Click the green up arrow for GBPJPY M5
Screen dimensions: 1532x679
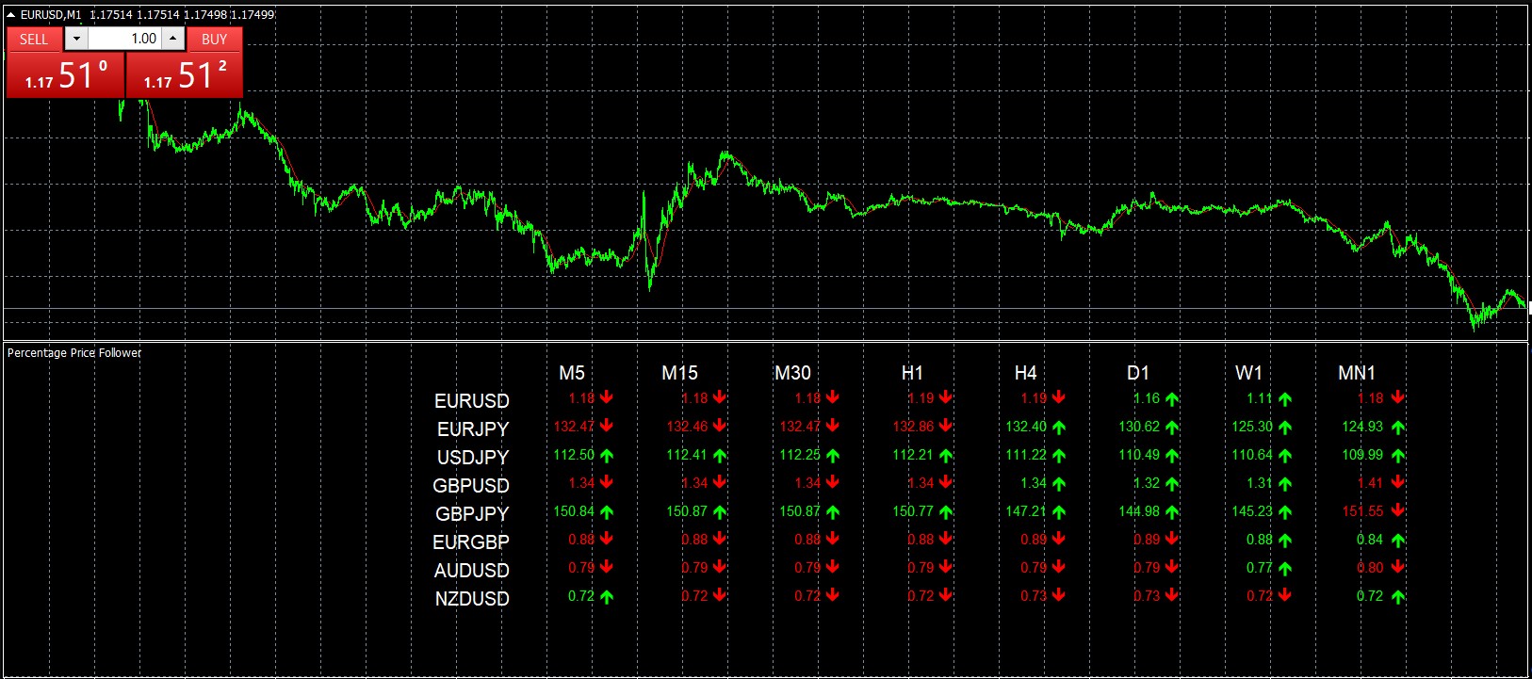click(x=607, y=511)
